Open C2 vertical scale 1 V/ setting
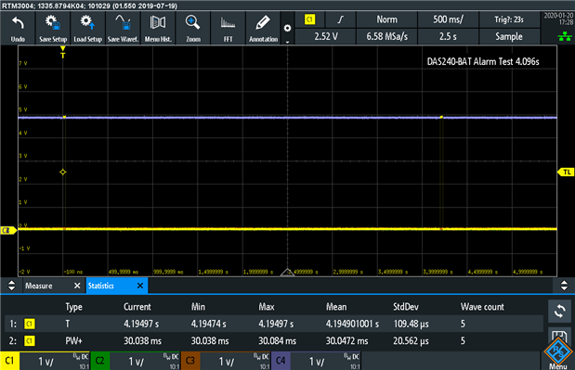The width and height of the screenshot is (575, 370). 136,362
